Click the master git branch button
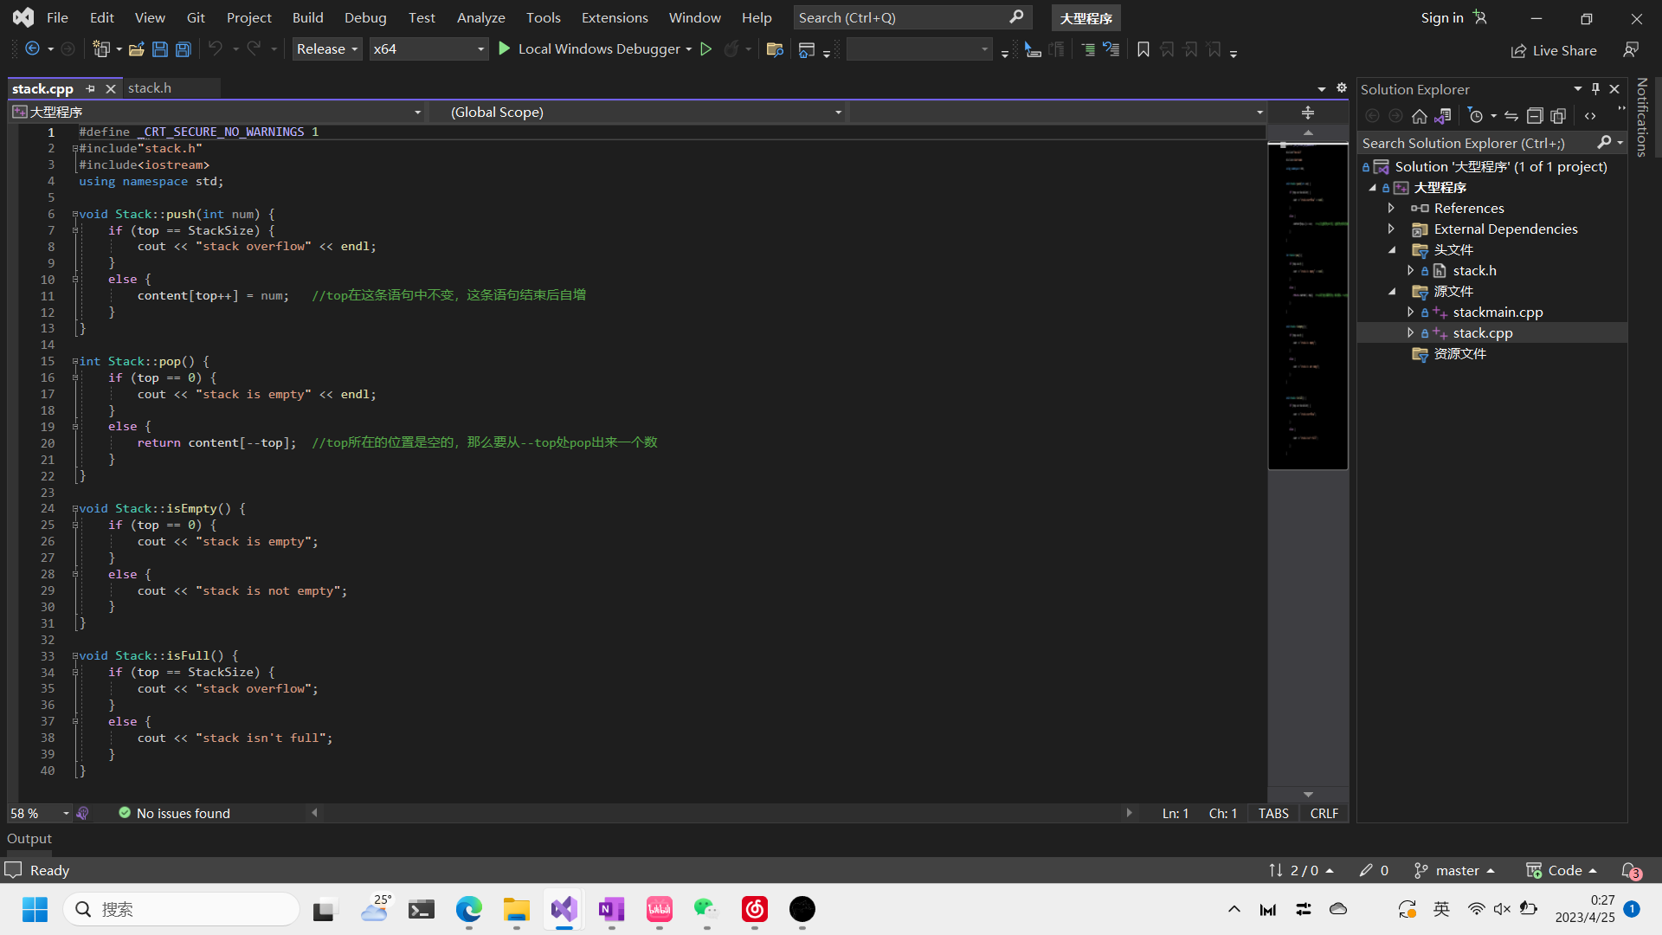The height and width of the screenshot is (935, 1662). tap(1456, 870)
